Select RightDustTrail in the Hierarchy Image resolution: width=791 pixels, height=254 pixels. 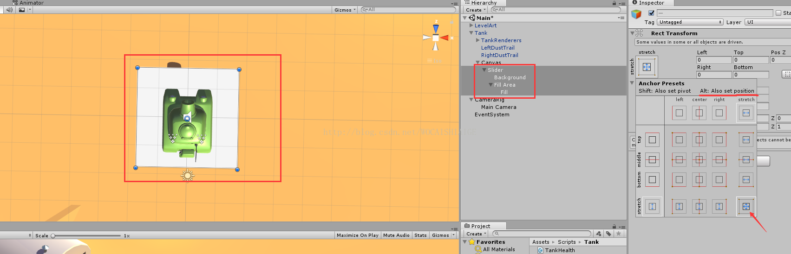click(x=500, y=55)
